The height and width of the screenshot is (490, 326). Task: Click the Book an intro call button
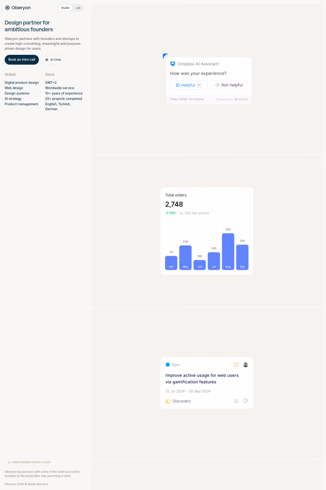[21, 60]
